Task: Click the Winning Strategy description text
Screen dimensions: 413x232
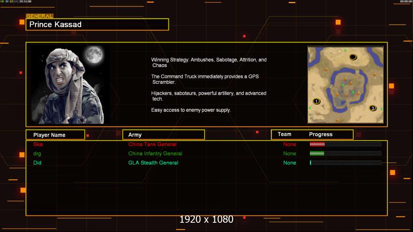Action: [x=209, y=63]
